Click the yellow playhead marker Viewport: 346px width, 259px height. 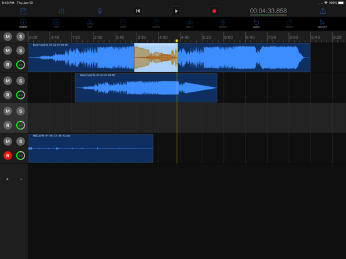click(177, 41)
